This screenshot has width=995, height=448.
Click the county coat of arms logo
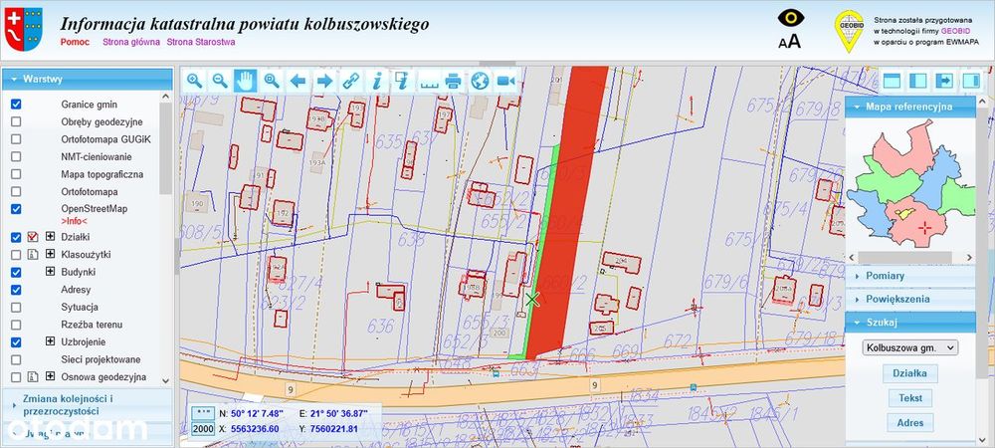(24, 29)
